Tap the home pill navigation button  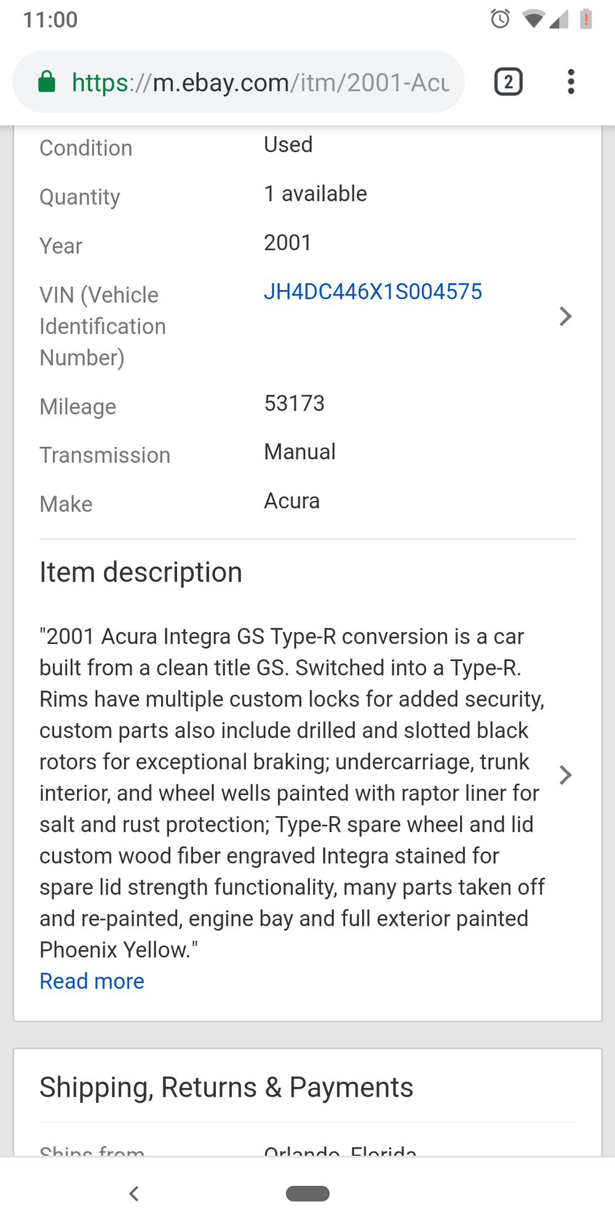coord(307,1193)
